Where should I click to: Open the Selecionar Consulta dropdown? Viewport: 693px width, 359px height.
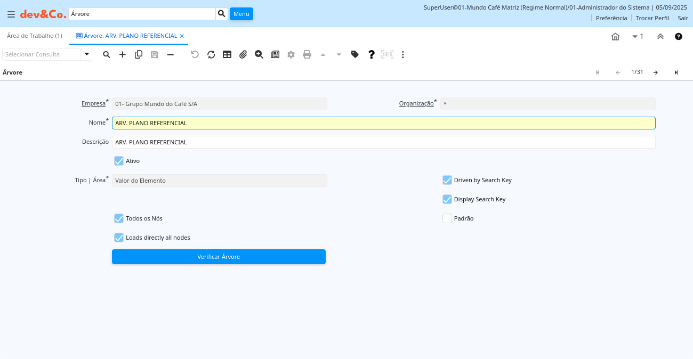(x=87, y=54)
